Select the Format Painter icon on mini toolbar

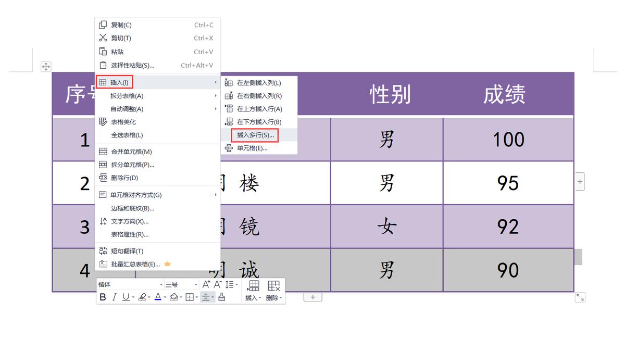[221, 297]
